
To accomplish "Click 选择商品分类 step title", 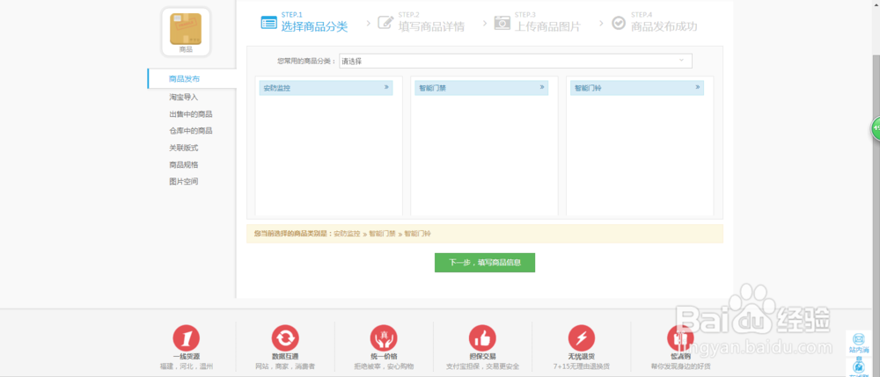I will (314, 26).
